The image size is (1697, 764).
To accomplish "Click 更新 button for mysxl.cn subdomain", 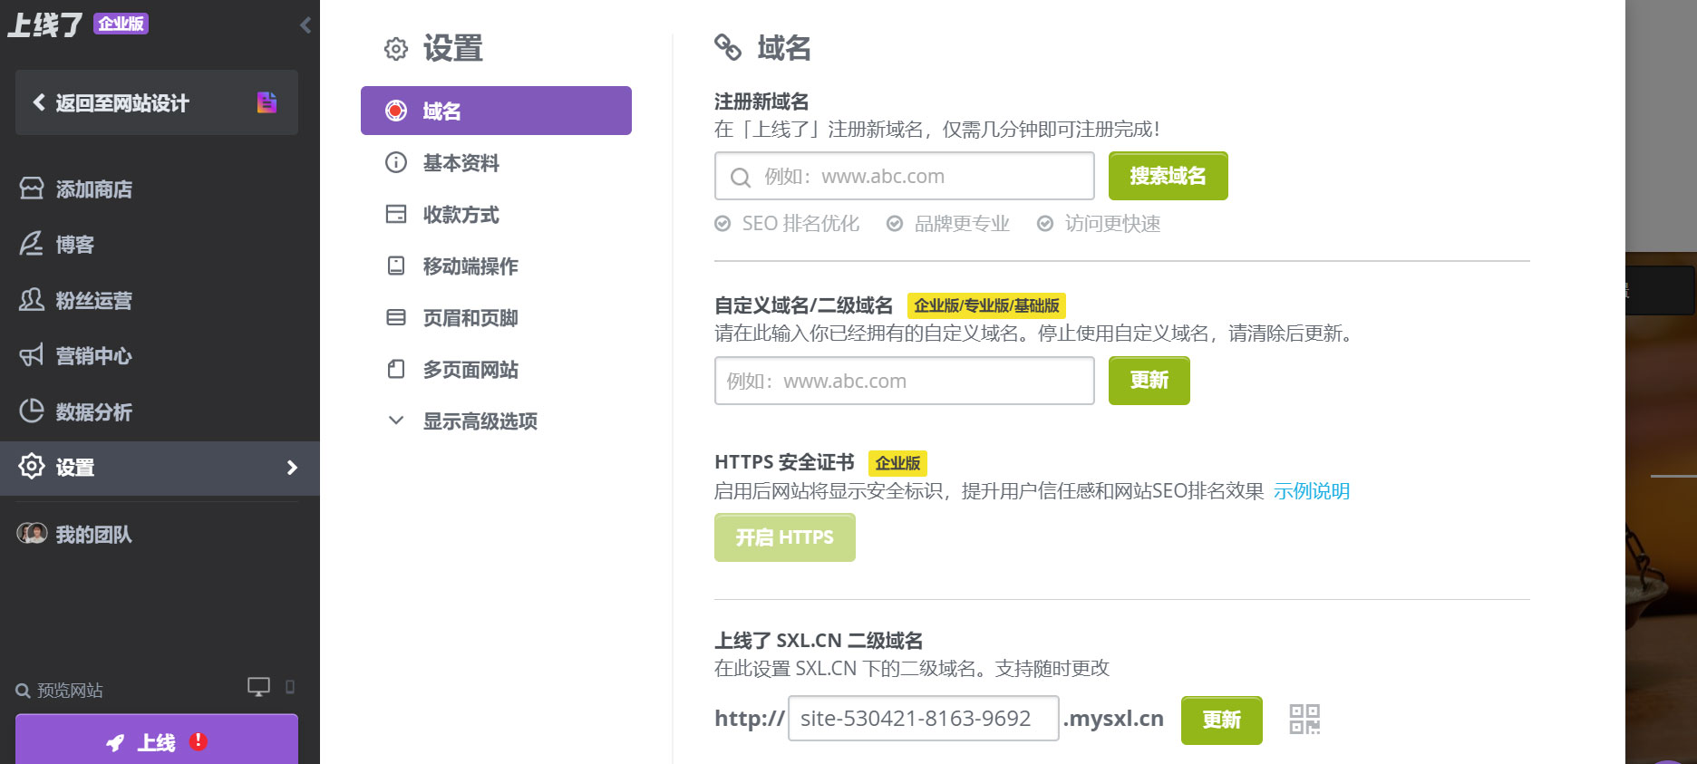I will (x=1221, y=720).
